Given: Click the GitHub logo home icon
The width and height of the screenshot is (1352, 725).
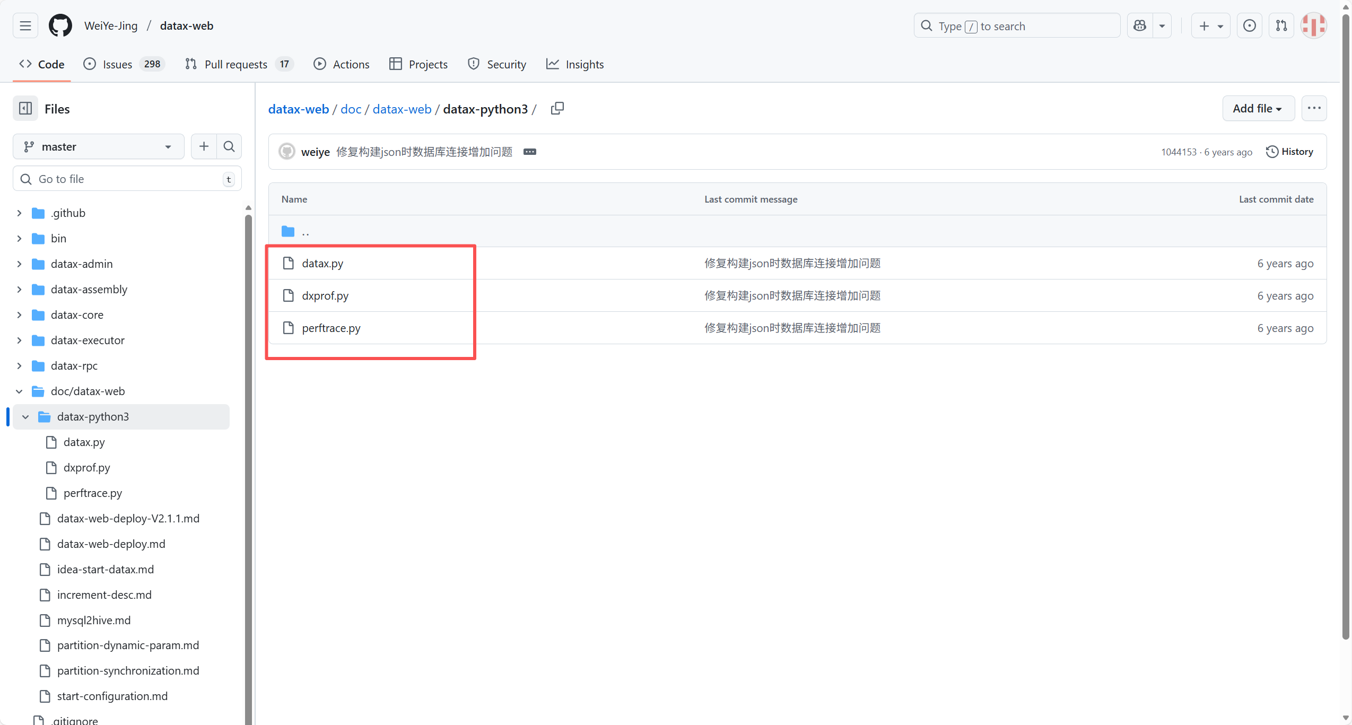Looking at the screenshot, I should [x=60, y=25].
